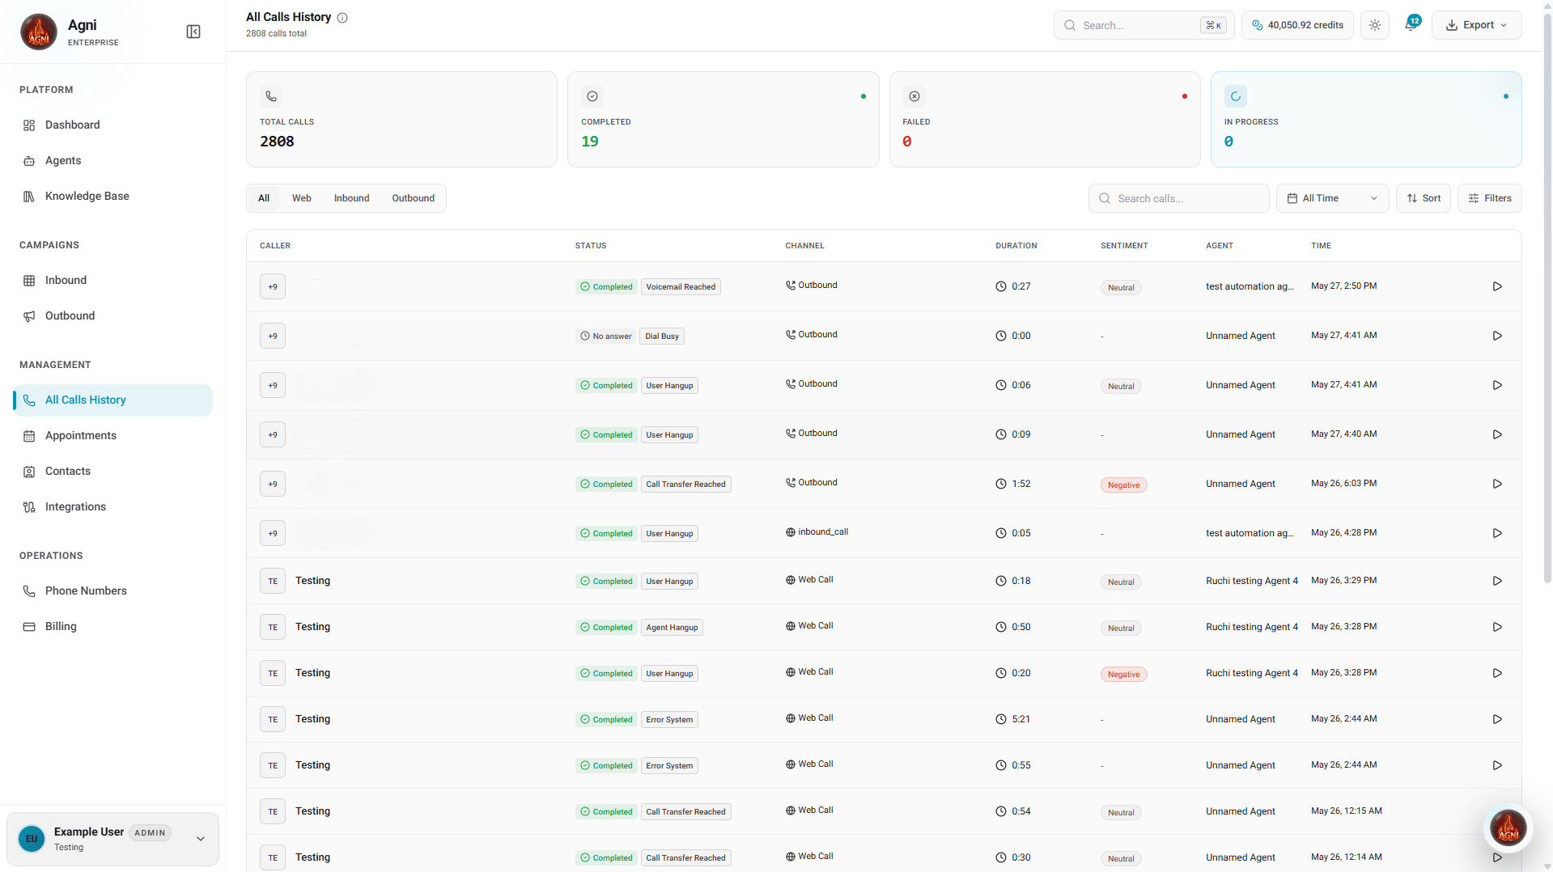Open Contacts in the sidebar

point(112,472)
